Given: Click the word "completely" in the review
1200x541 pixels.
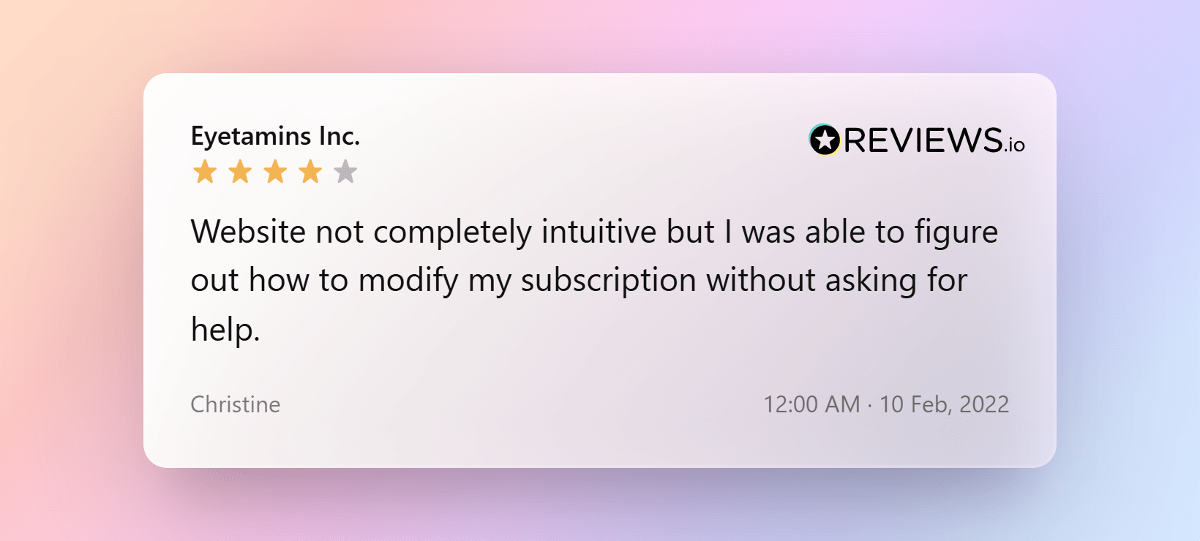Looking at the screenshot, I should (x=452, y=233).
